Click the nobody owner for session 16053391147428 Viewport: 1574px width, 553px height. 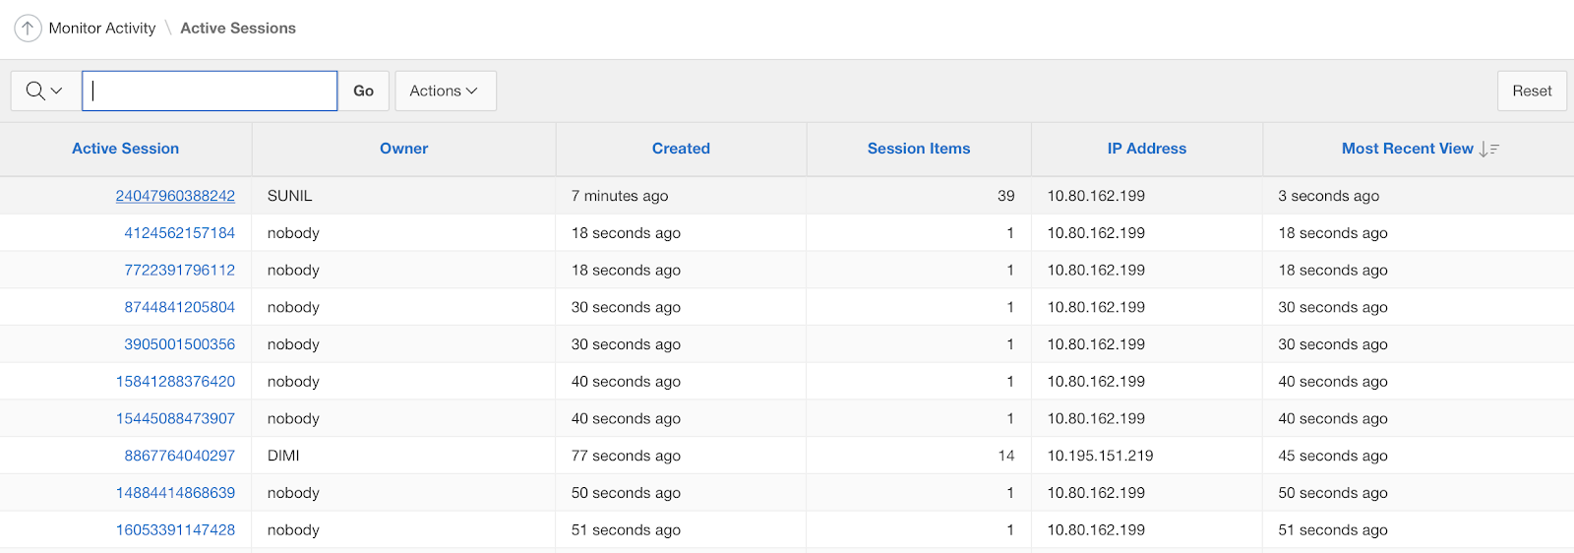click(x=293, y=529)
